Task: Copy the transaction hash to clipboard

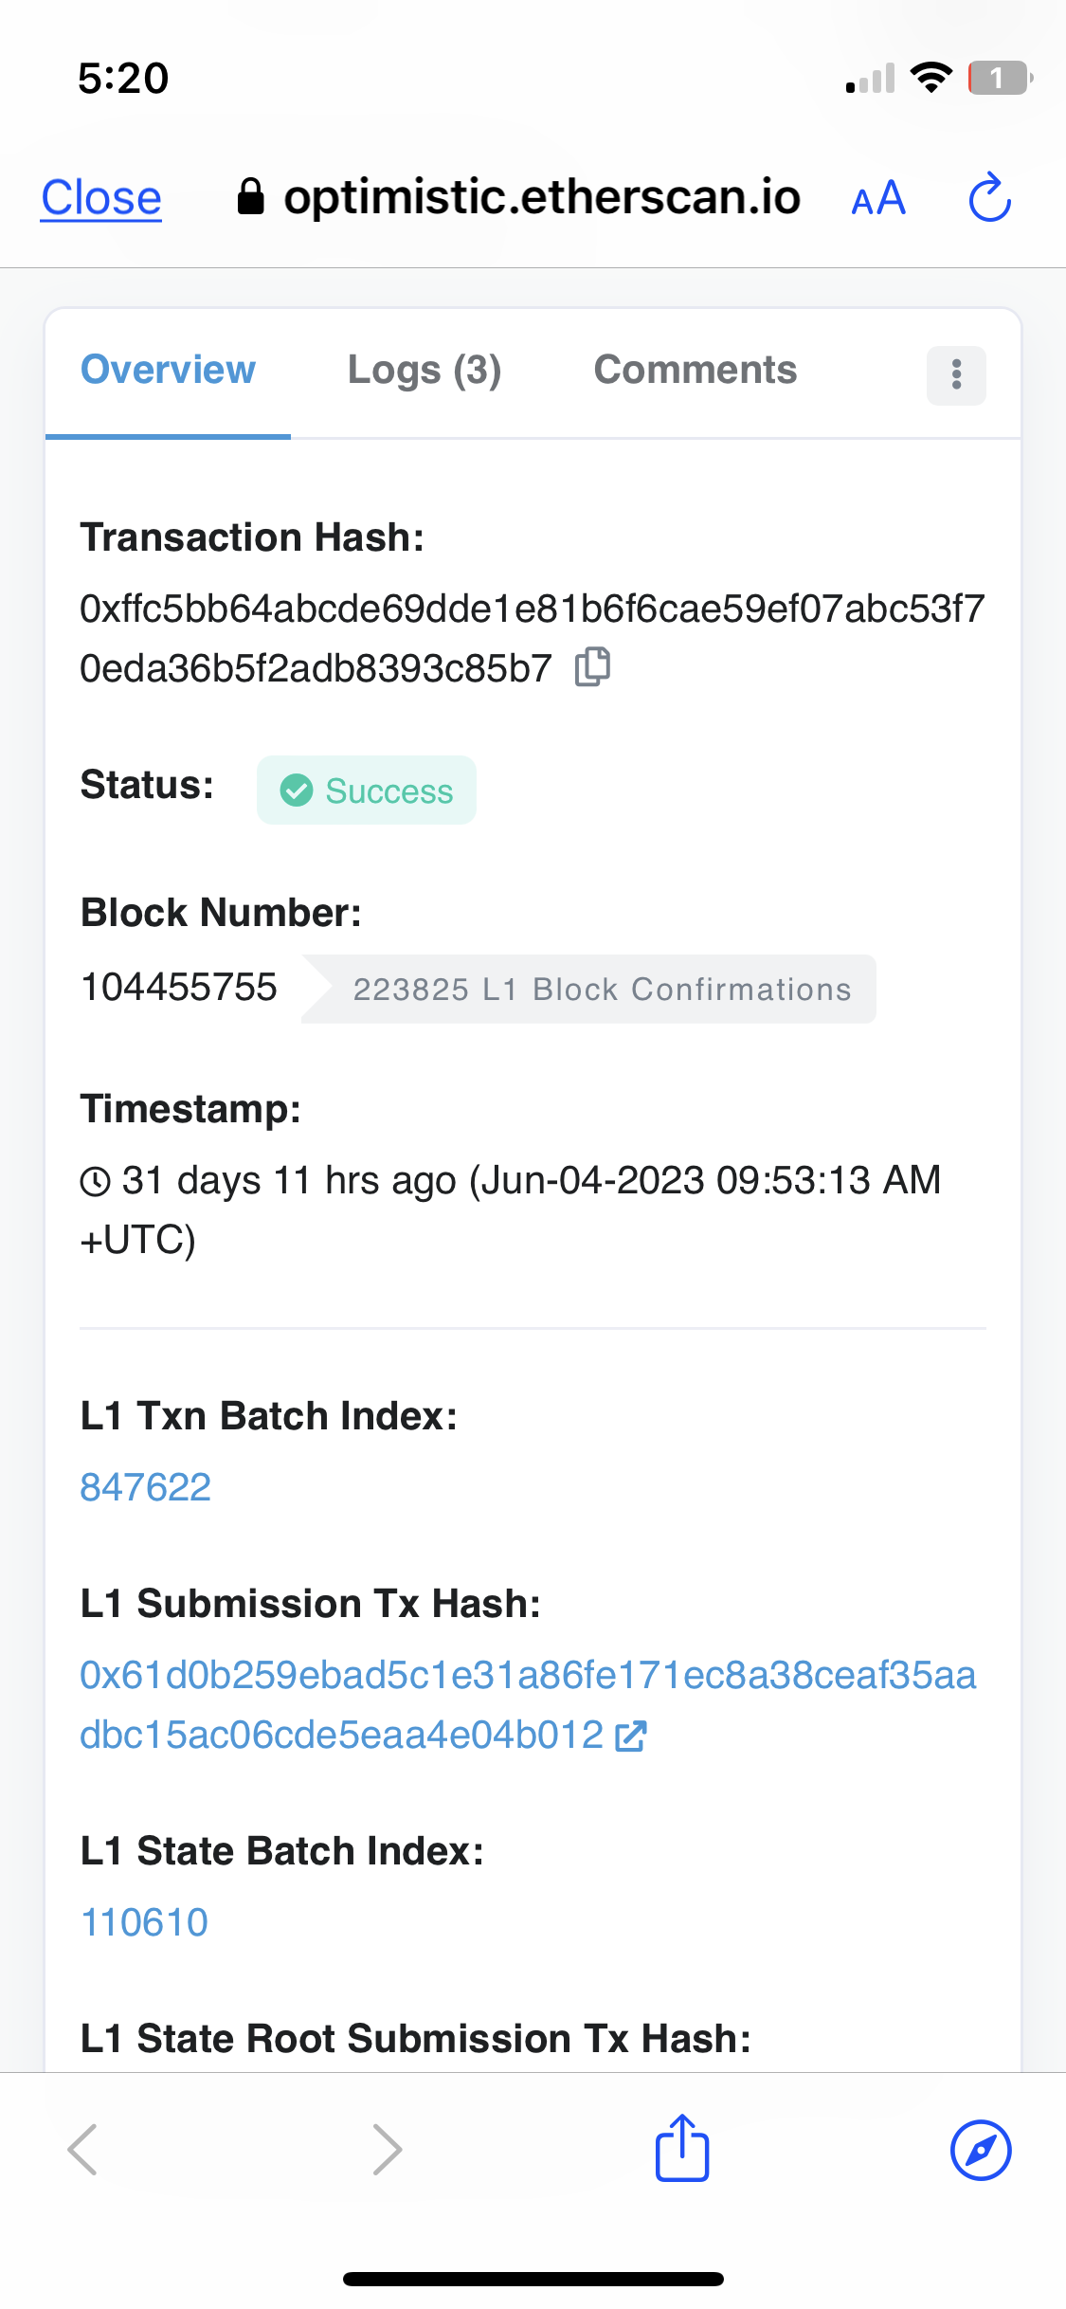Action: 593,667
